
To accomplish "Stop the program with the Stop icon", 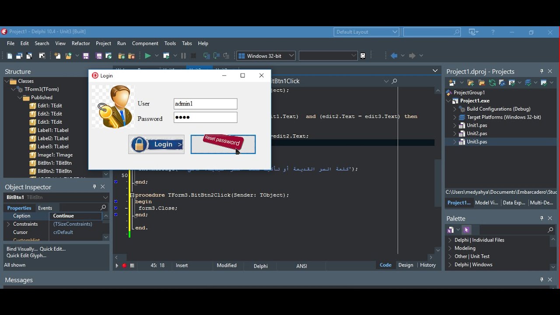I will click(194, 56).
